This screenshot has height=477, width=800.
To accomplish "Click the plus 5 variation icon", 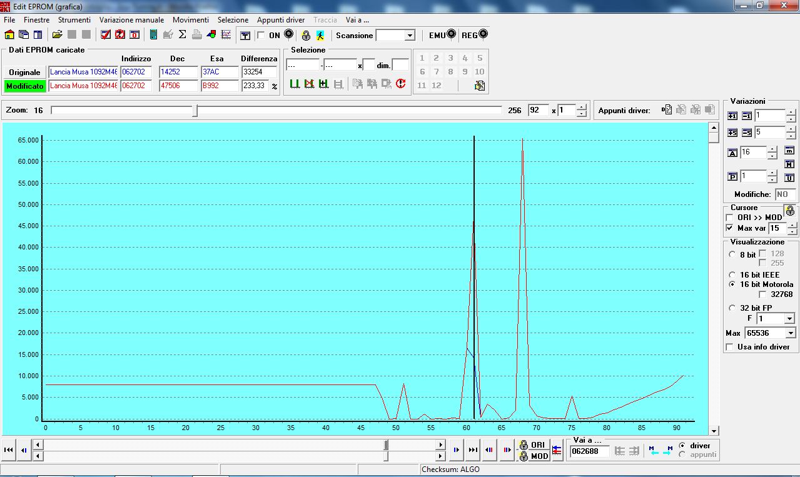I will coord(733,133).
